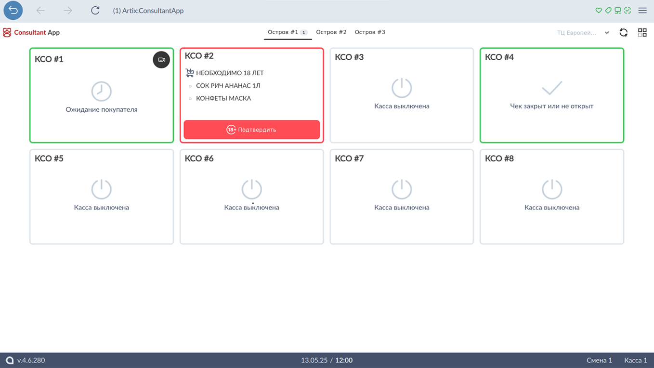The height and width of the screenshot is (368, 654).
Task: Sync data with the circular arrows icon
Action: coord(624,32)
